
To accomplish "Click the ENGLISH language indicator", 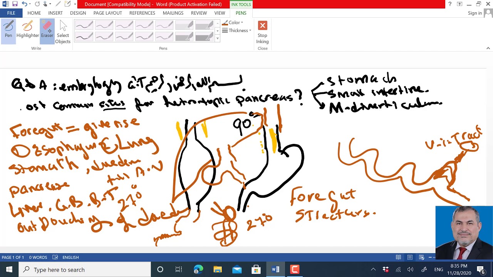I will tap(70, 257).
